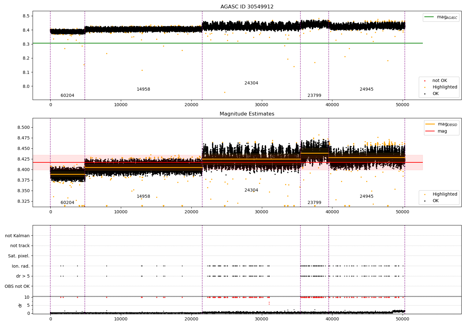Click the 8.500 y-axis tick label
This screenshot has height=326, width=466.
(24, 127)
